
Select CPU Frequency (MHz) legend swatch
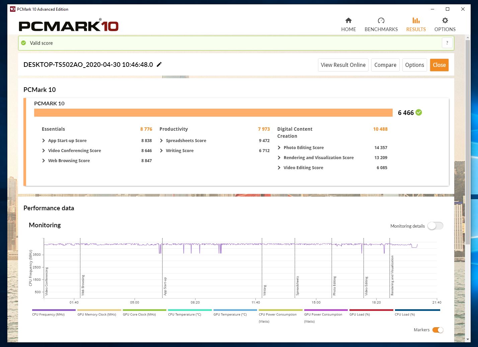(54, 310)
